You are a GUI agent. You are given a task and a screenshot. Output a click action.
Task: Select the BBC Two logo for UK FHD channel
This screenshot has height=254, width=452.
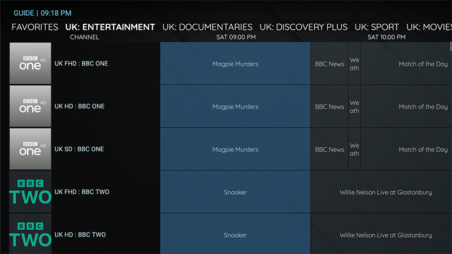pos(31,192)
